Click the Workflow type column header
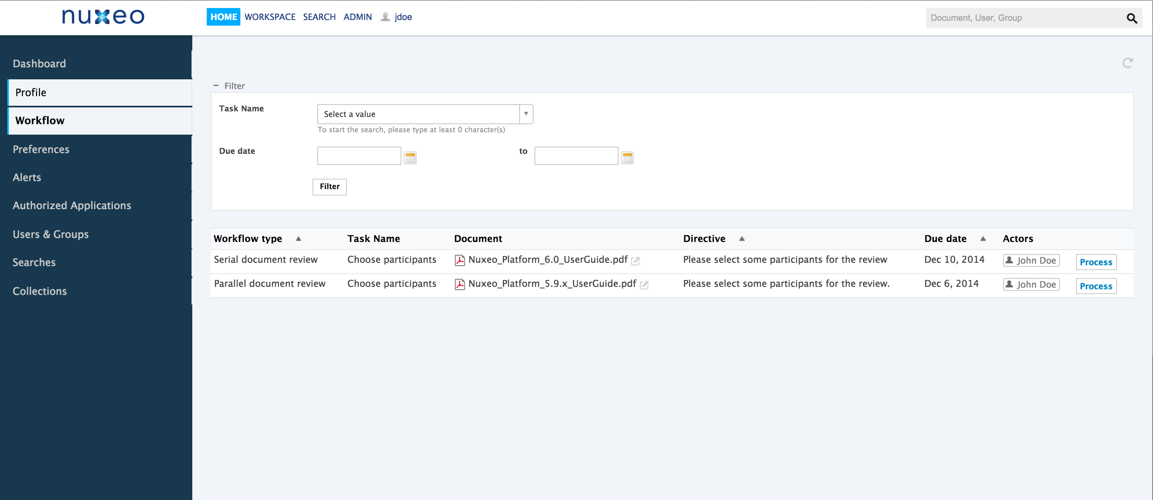 [x=248, y=239]
